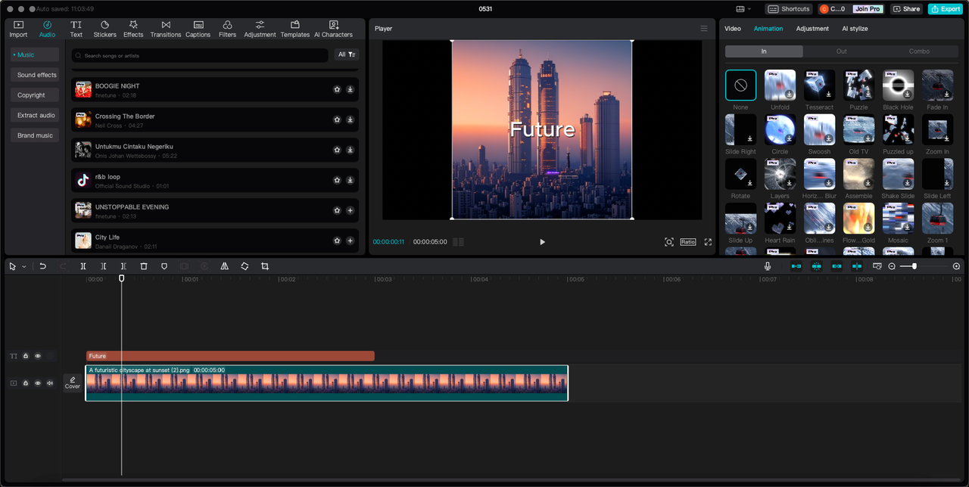
Task: Switch to the AI Characters tab
Action: point(333,29)
